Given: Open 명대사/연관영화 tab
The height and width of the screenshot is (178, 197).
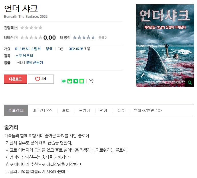Looking at the screenshot, I should [x=148, y=110].
